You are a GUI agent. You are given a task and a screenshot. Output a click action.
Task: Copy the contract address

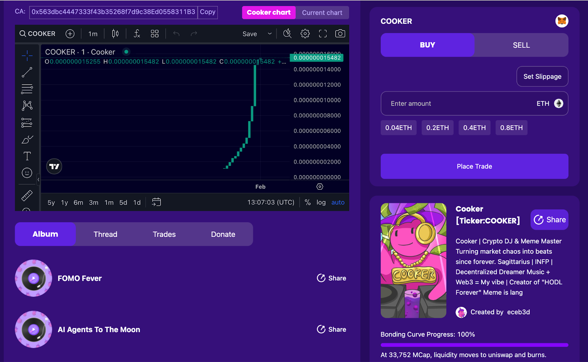click(x=207, y=12)
